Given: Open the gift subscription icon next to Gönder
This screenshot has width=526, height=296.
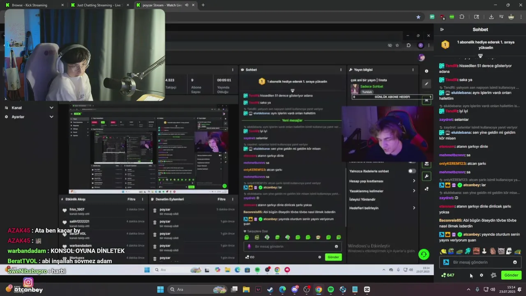Looking at the screenshot, I should 494,275.
